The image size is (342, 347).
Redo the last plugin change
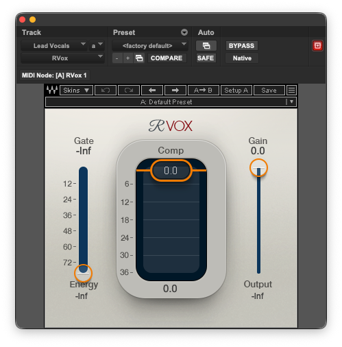(129, 91)
